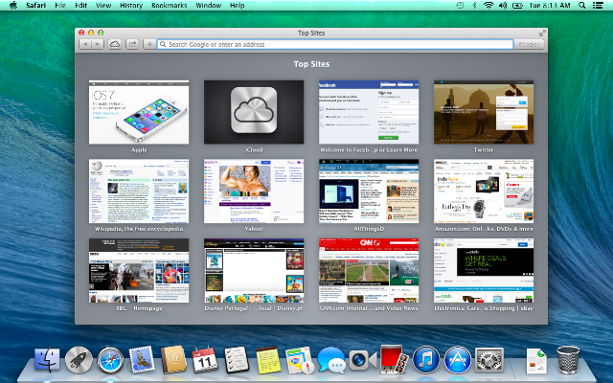Screen dimensions: 613x383
Task: Open the History menu
Action: (131, 6)
